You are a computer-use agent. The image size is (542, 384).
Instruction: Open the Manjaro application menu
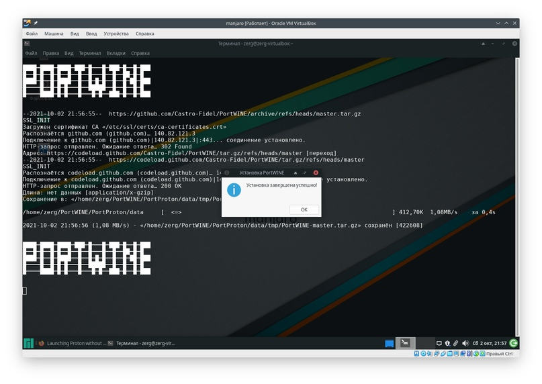click(x=29, y=343)
